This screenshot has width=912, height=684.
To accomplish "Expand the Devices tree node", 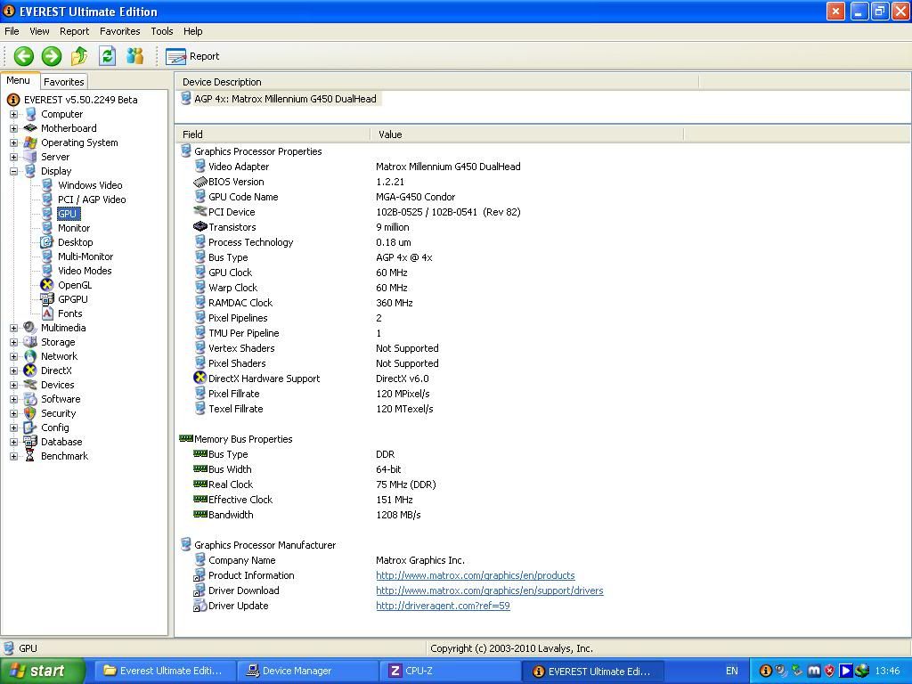I will pos(13,385).
